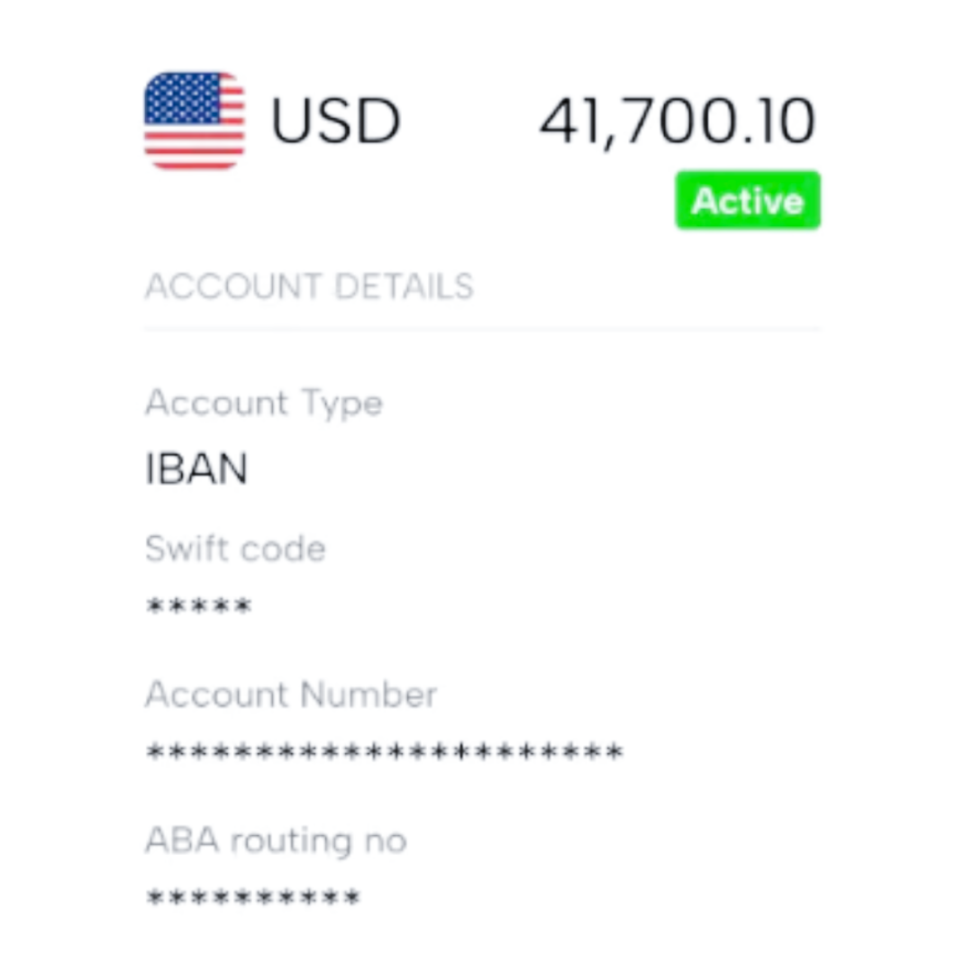Click the first asterisk of Account Number
This screenshot has width=973, height=973.
pyautogui.click(x=155, y=752)
